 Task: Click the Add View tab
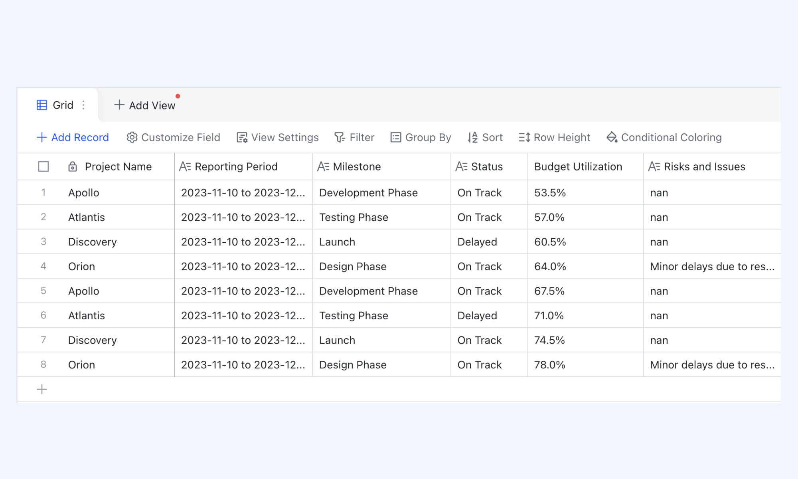coord(145,105)
